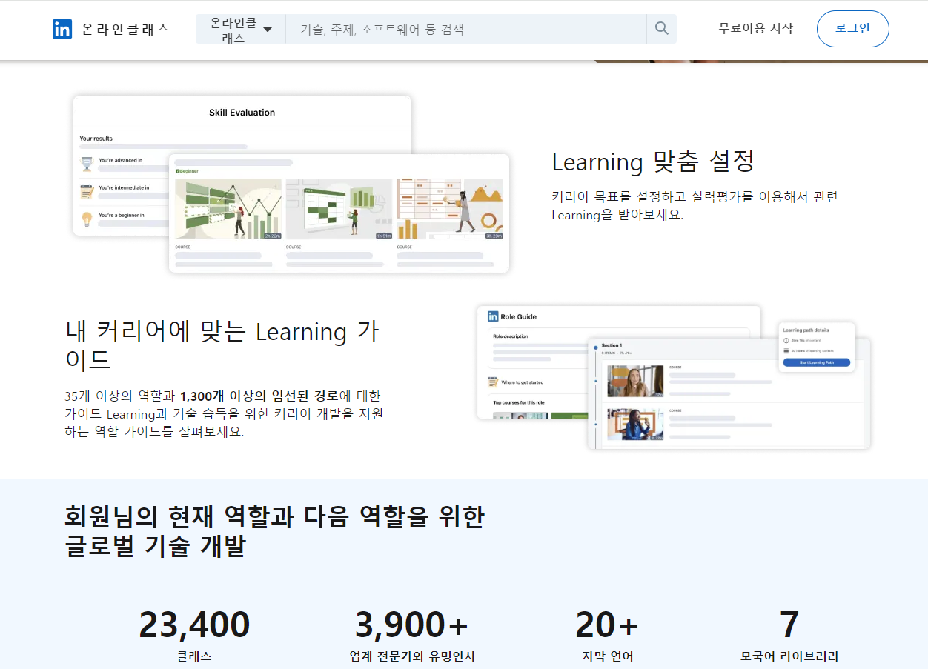Click the Where to get started icon
Viewport: 928px width, 669px height.
493,382
